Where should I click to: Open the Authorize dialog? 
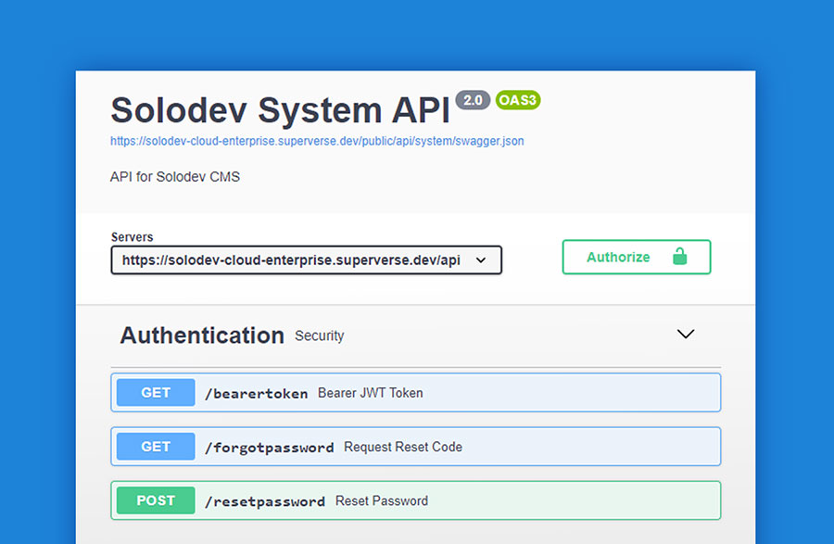tap(637, 257)
